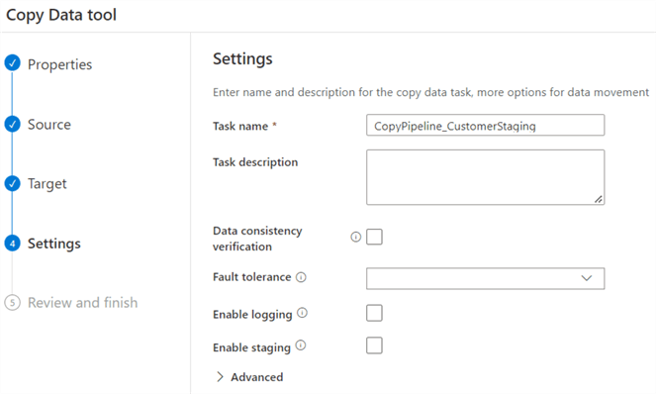656x394 pixels.
Task: Click the Review and finish step 5 icon
Action: [x=12, y=302]
